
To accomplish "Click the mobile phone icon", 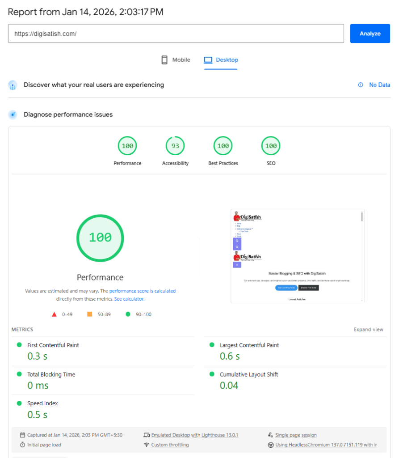I will pos(164,60).
